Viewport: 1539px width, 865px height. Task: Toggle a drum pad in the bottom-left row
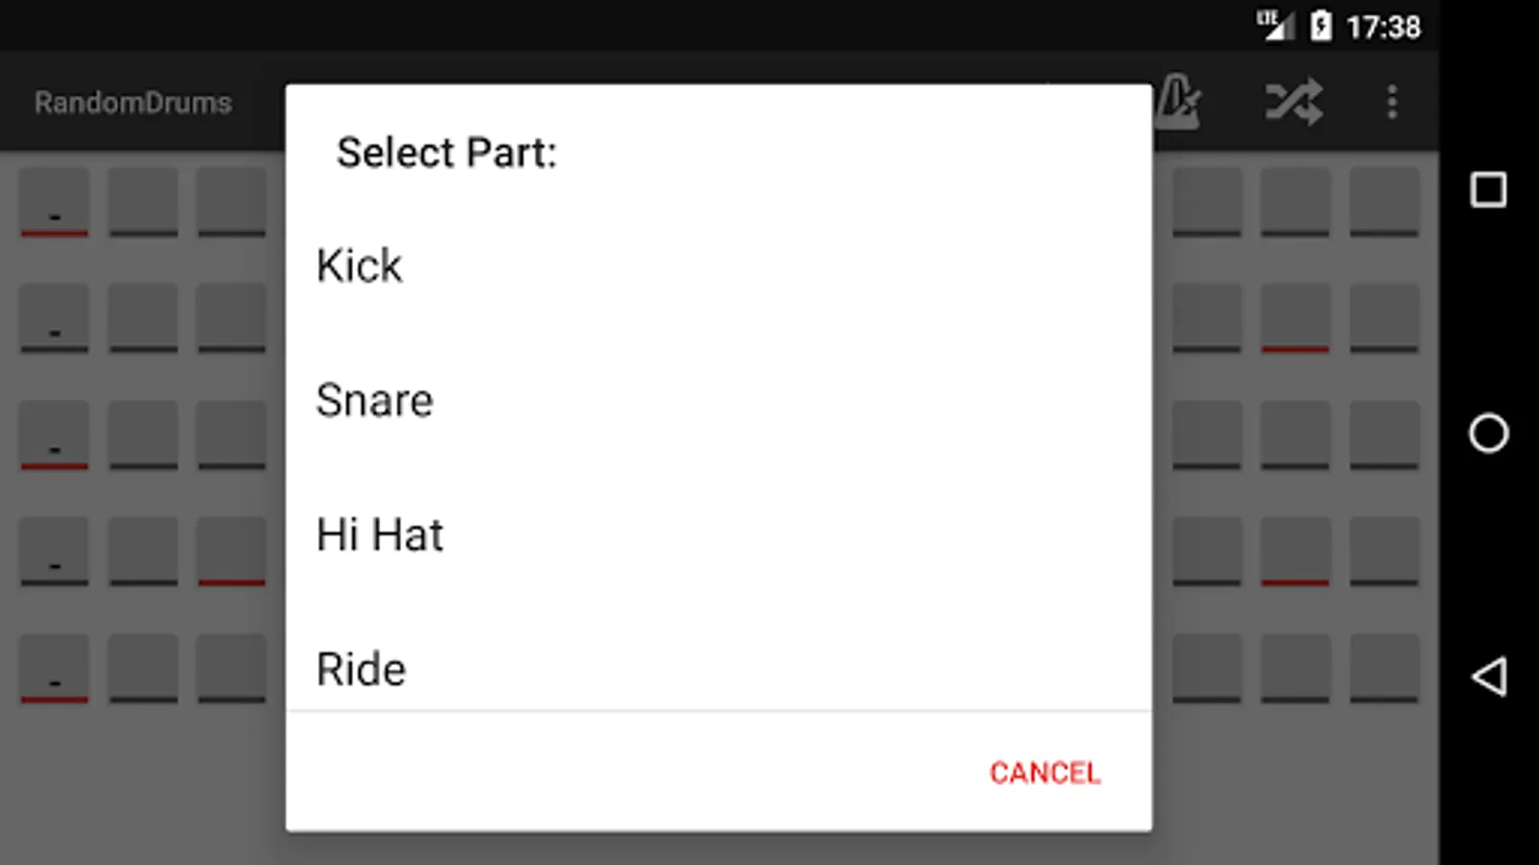click(54, 669)
